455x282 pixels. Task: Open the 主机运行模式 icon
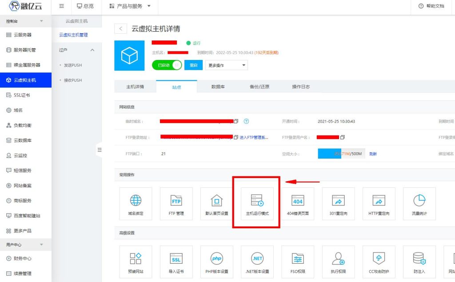tap(257, 201)
